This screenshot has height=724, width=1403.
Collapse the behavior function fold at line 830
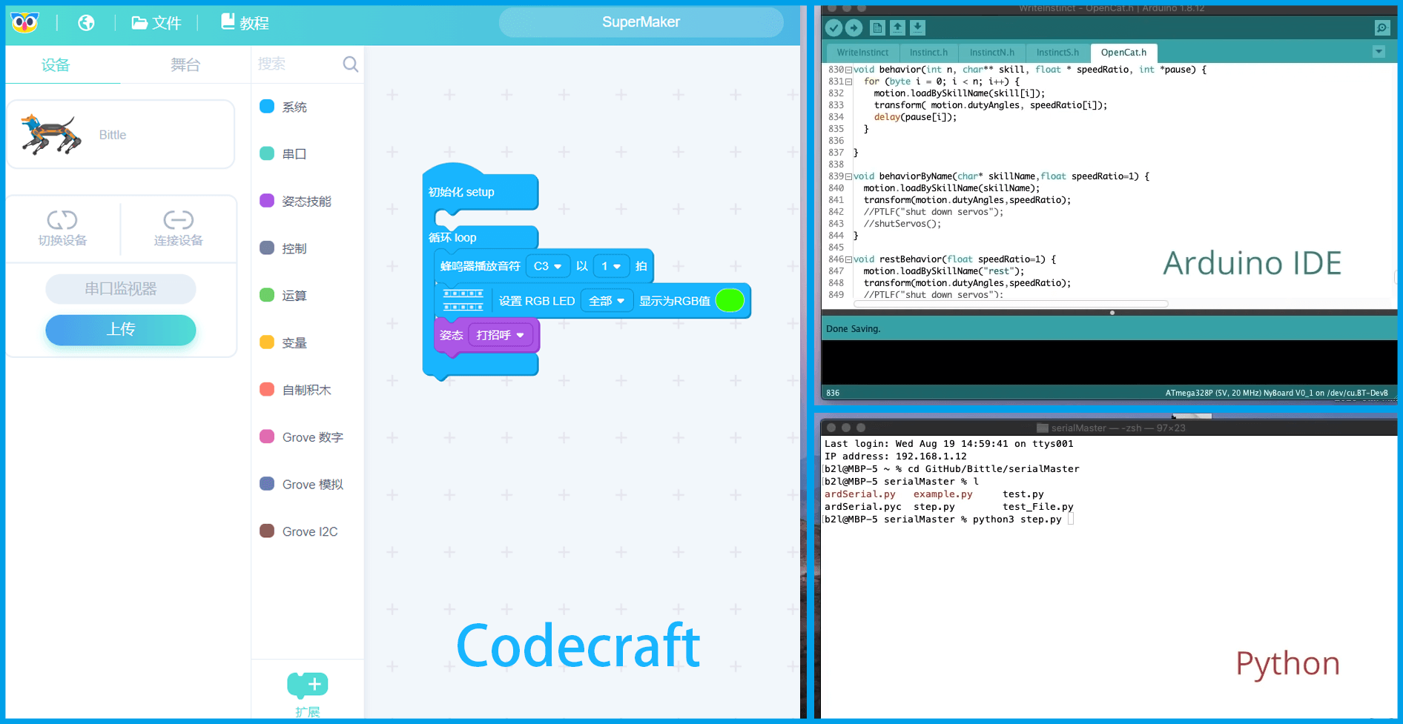click(849, 70)
